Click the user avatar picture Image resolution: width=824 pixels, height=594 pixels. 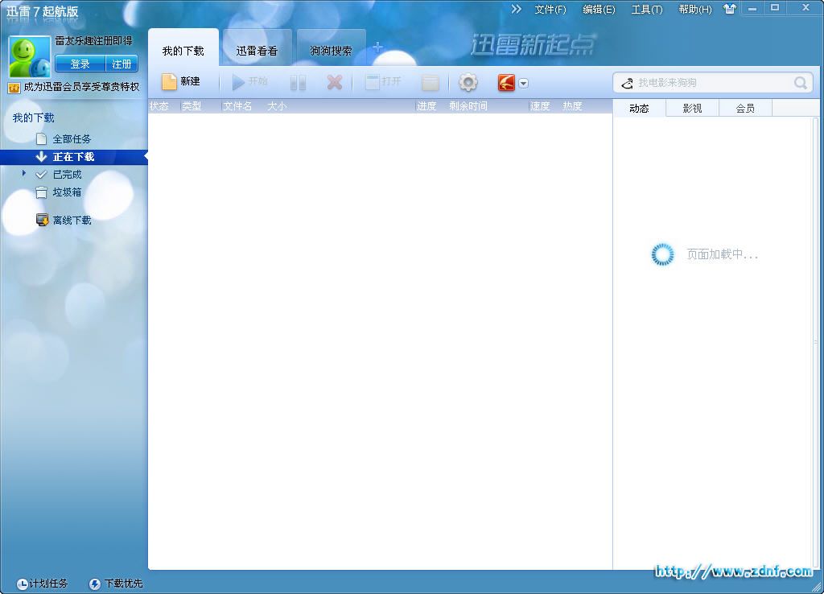click(x=30, y=57)
